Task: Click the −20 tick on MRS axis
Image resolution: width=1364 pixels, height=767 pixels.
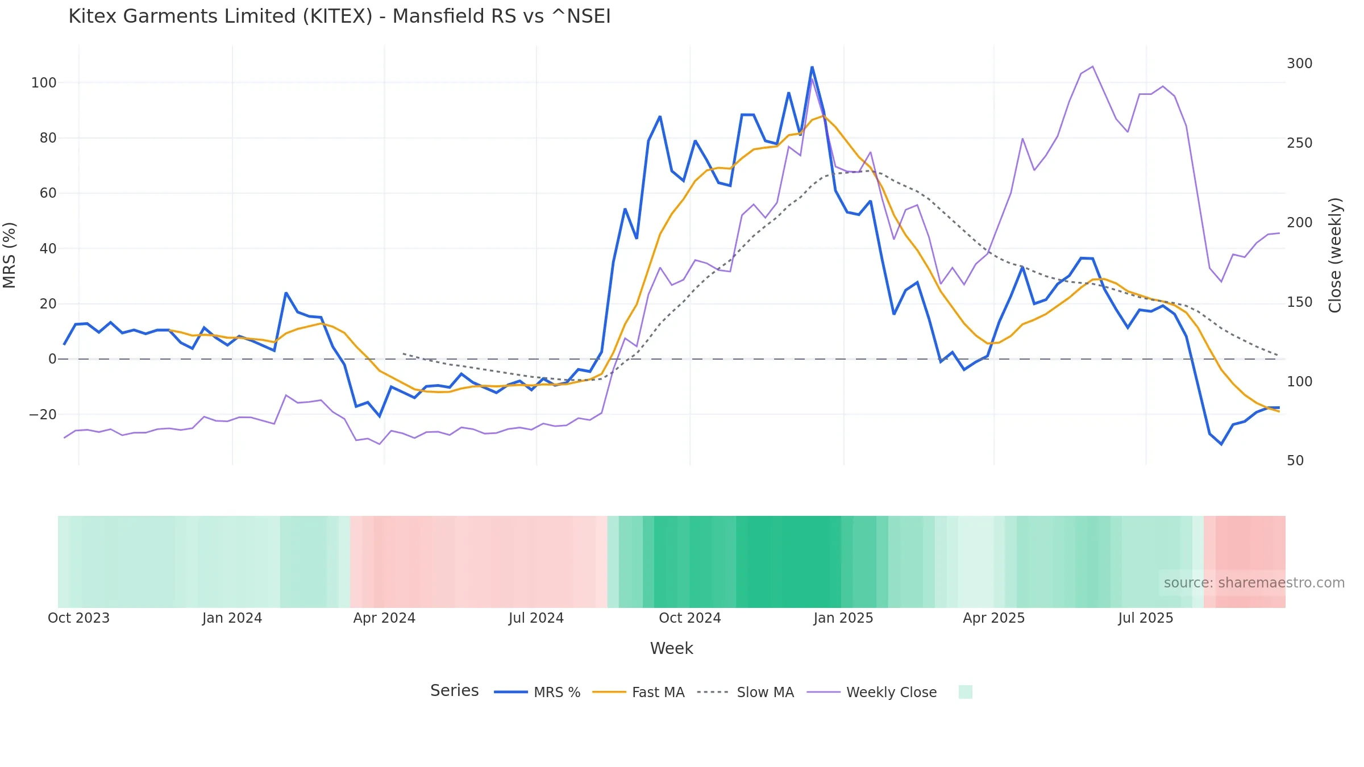Action: pos(43,415)
